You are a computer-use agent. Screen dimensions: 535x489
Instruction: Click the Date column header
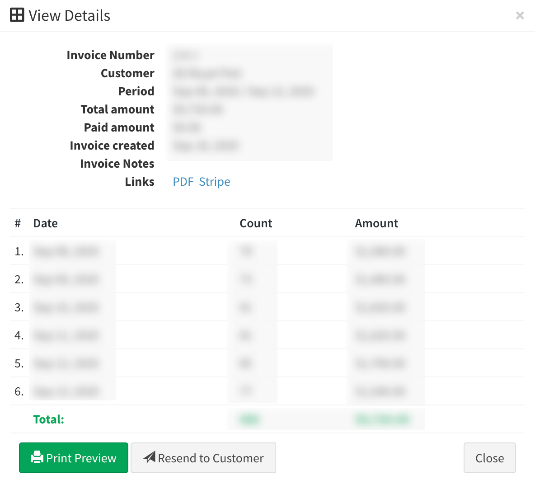pyautogui.click(x=45, y=223)
